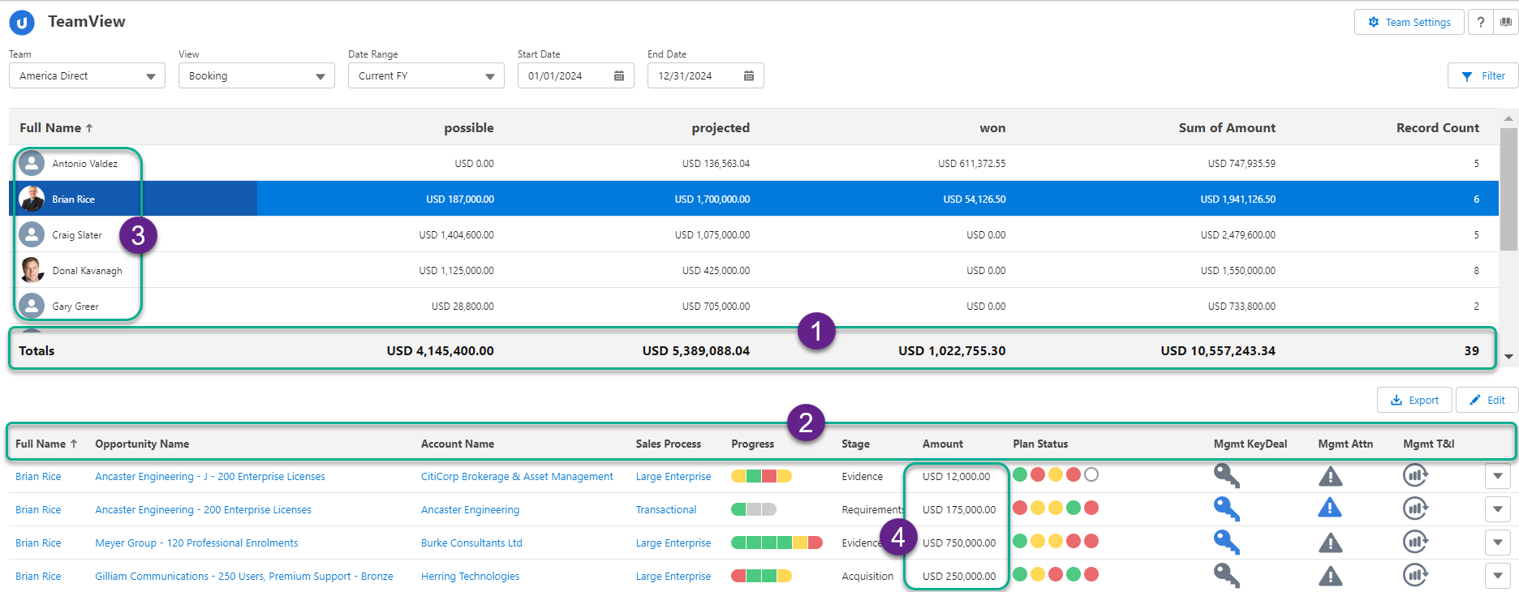Open Meyer Group - 120 Professional Enrolments link

point(196,543)
